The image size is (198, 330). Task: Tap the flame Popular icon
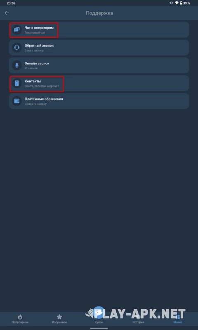coord(20,317)
